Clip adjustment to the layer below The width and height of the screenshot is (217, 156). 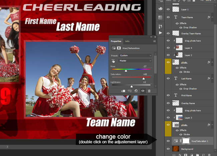coord(123,91)
